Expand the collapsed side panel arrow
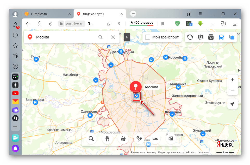Image resolution: width=250 pixels, height=165 pixels. [127, 37]
